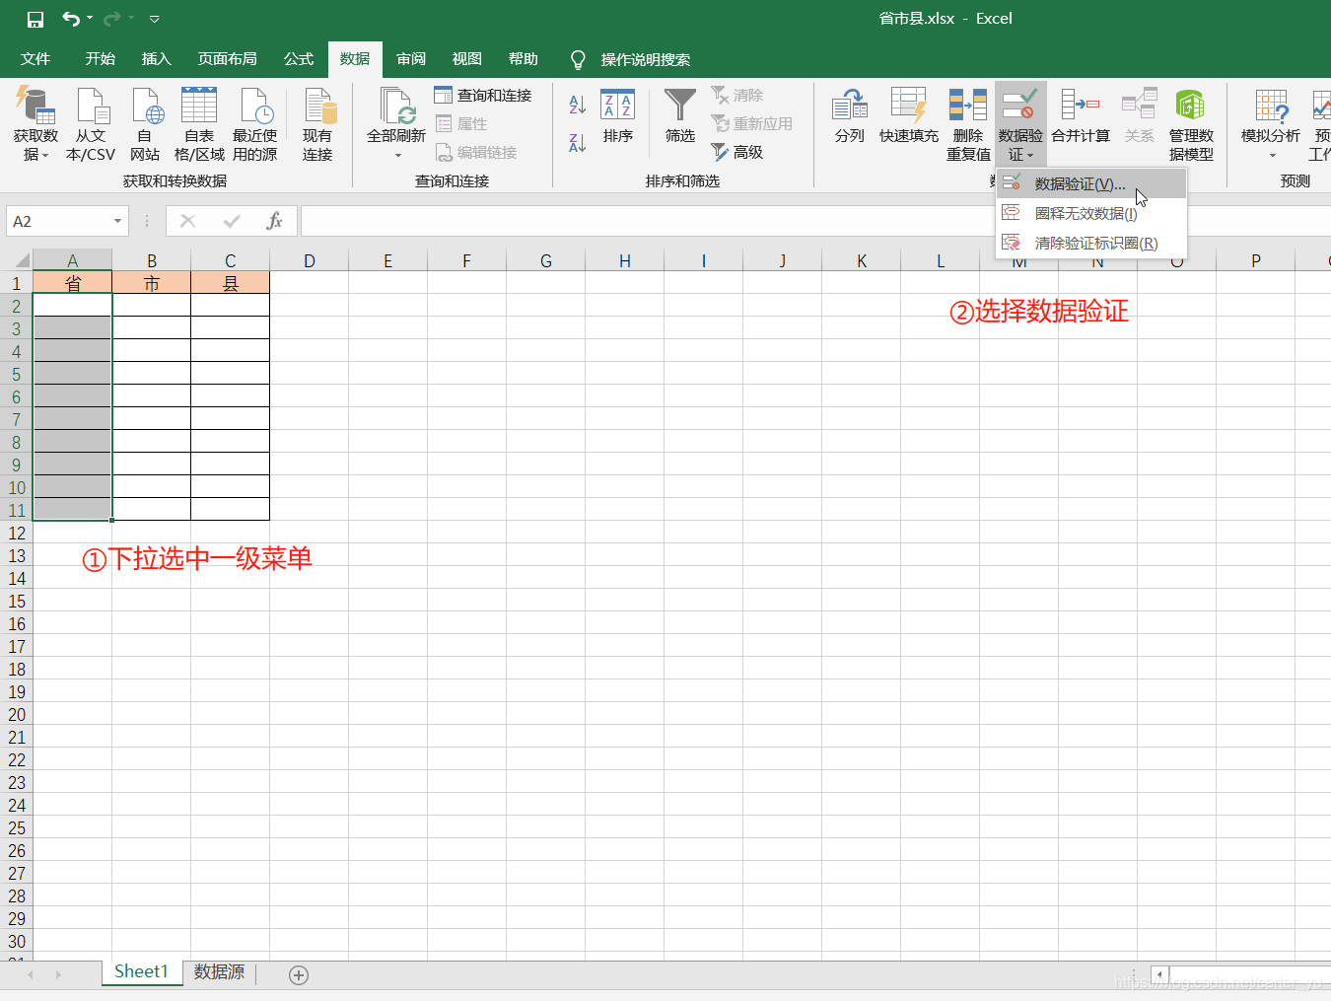Click the 自表格/区域 icon

(x=199, y=124)
